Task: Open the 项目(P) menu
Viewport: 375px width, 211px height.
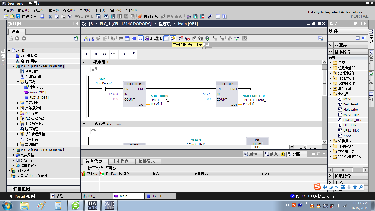Action: click(9, 10)
